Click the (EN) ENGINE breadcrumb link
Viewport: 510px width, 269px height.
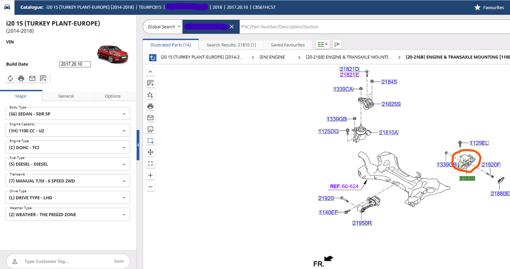pos(272,57)
